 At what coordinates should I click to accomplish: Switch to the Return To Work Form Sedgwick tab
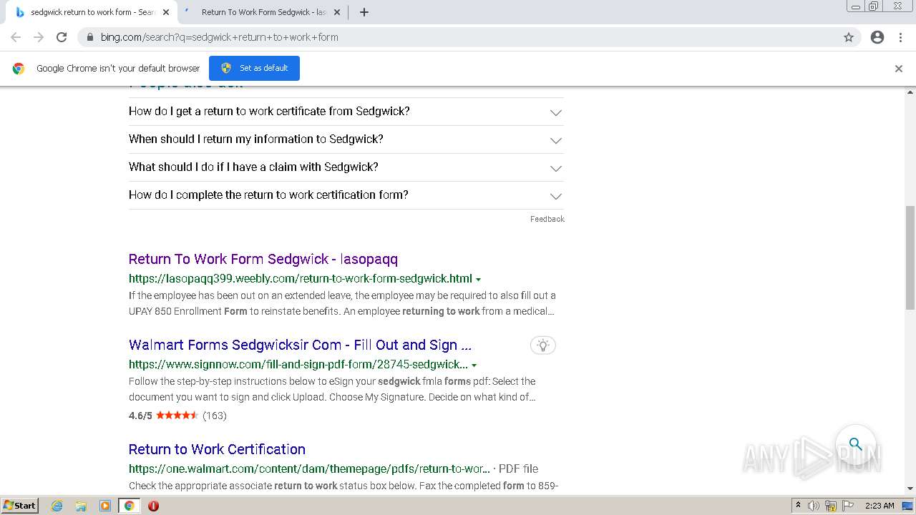[261, 12]
